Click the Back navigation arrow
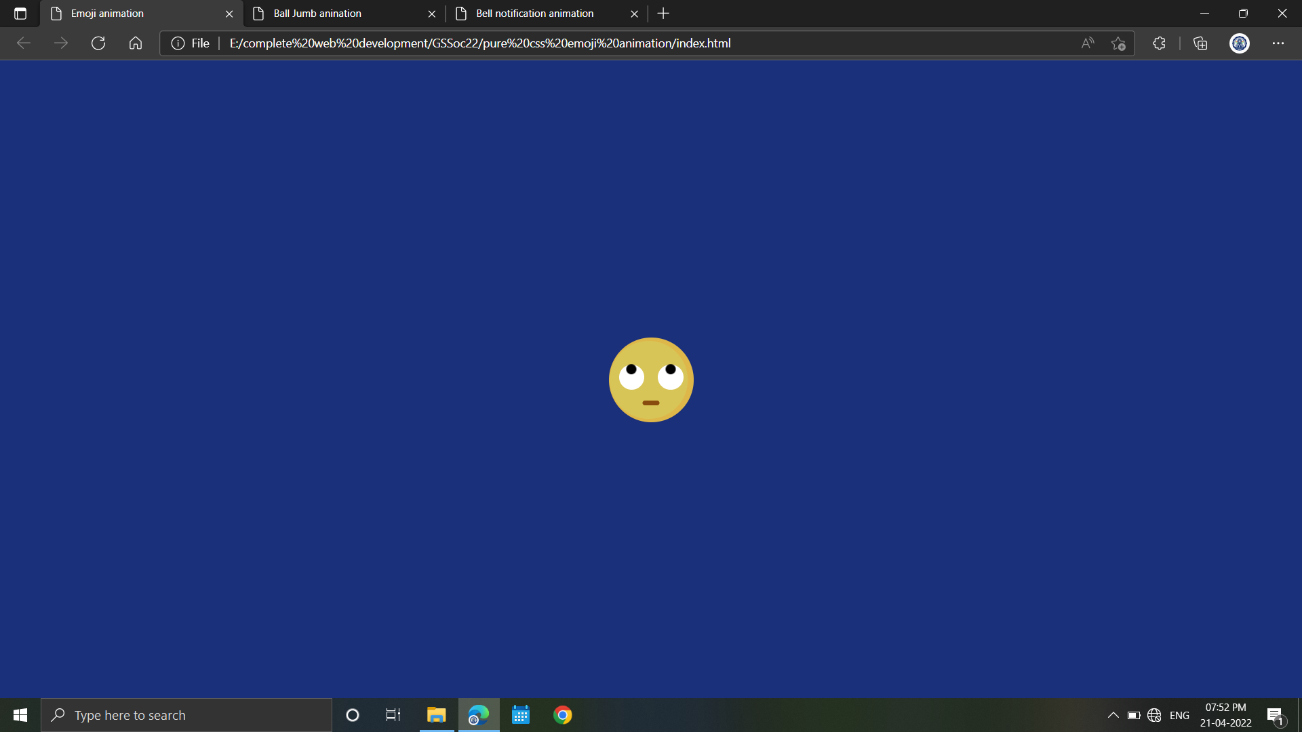 [x=24, y=43]
